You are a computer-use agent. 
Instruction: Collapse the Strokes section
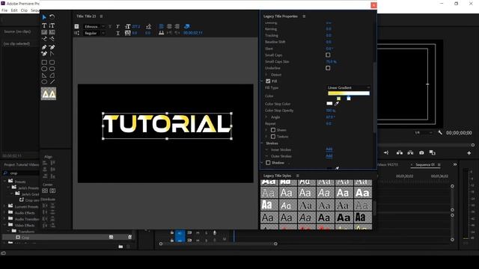tap(262, 143)
